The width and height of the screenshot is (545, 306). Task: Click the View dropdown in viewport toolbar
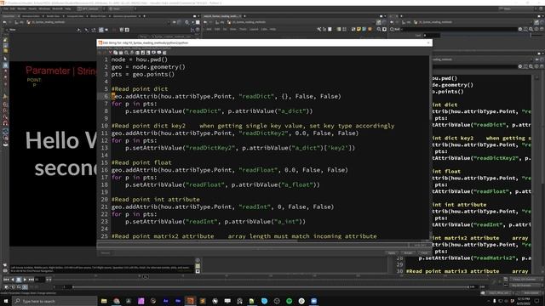pos(13,30)
